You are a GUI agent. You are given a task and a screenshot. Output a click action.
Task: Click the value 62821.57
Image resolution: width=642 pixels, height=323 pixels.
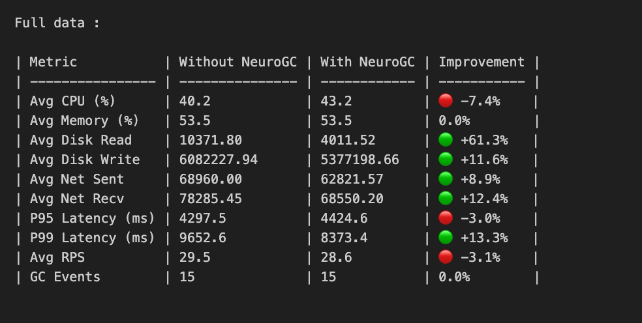point(352,179)
